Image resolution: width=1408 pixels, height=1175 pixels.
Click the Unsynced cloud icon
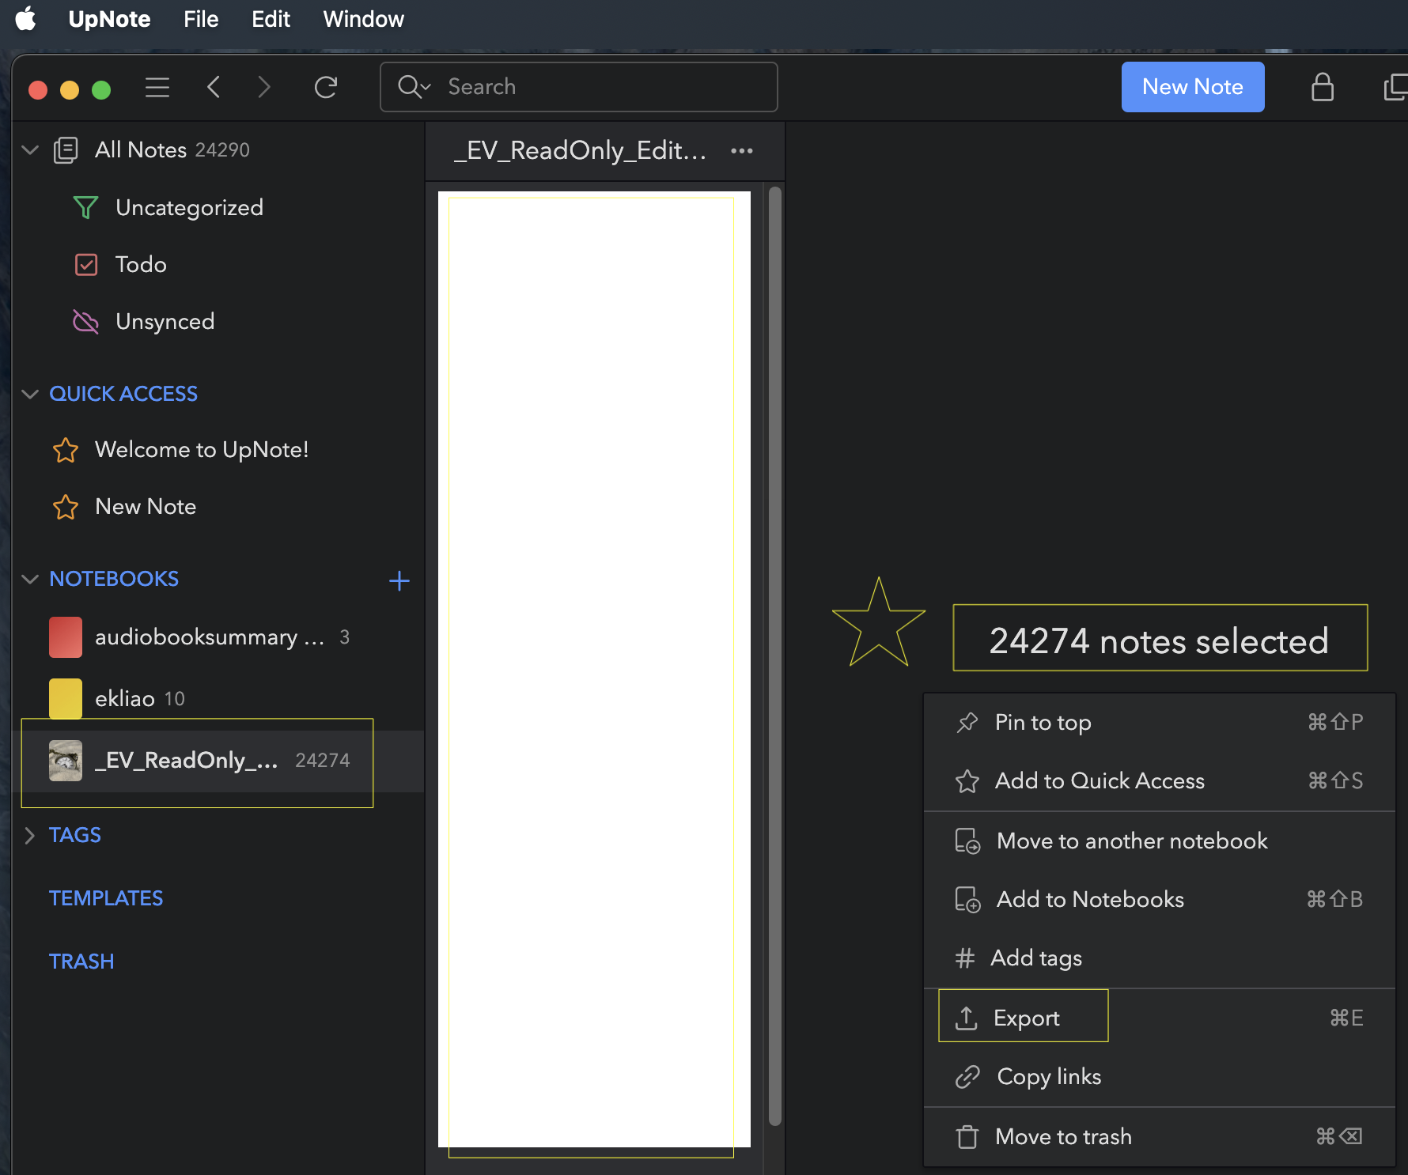click(85, 321)
